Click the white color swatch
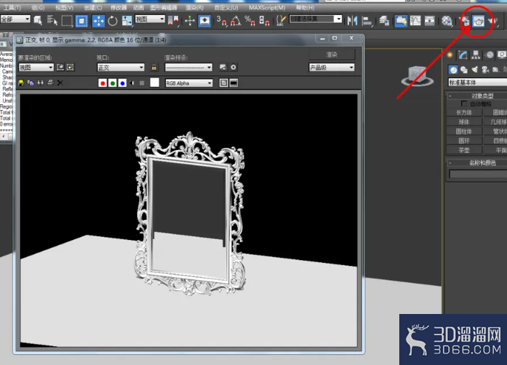Image resolution: width=507 pixels, height=365 pixels. coord(154,83)
